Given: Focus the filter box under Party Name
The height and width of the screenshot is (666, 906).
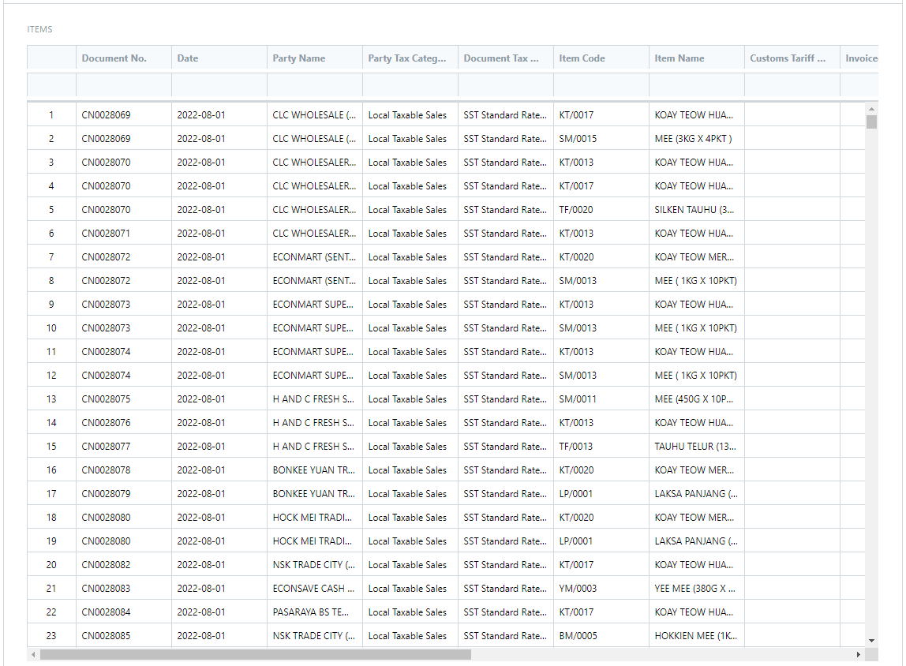Looking at the screenshot, I should [x=315, y=85].
